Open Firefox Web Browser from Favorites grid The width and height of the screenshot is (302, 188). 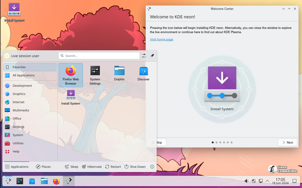click(x=71, y=75)
